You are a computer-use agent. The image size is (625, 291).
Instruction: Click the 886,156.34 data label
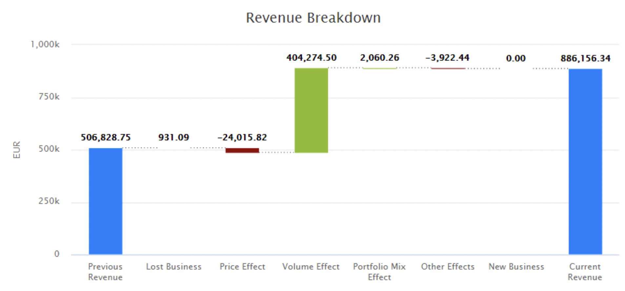click(585, 58)
